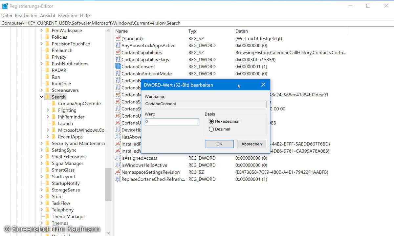Select the Prelaunch key in tree
The width and height of the screenshot is (394, 236).
tap(62, 50)
